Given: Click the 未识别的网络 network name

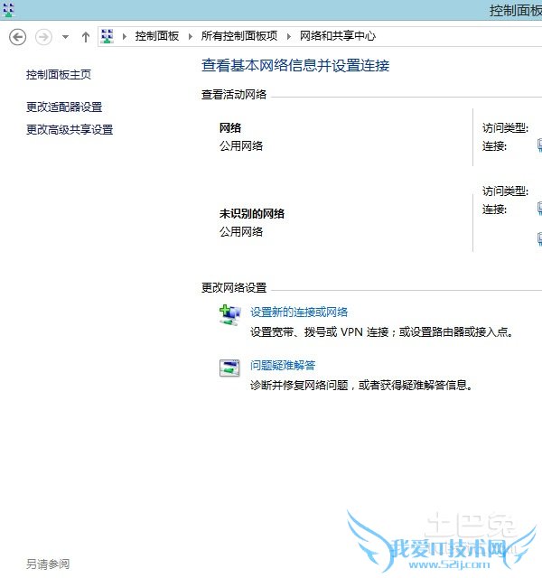Looking at the screenshot, I should click(x=252, y=214).
